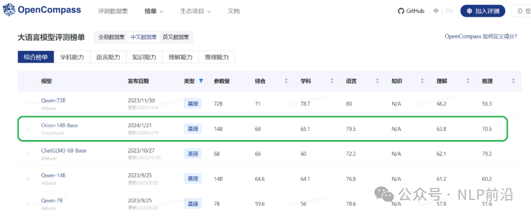Sort by the 理解 column arrows
Image resolution: width=531 pixels, height=216 pixels.
click(x=468, y=81)
